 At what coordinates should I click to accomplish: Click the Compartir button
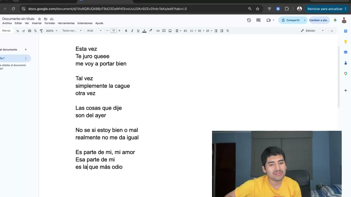tap(291, 20)
